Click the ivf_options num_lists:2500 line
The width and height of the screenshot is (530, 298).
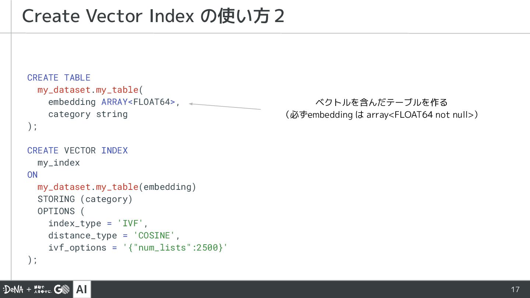138,248
